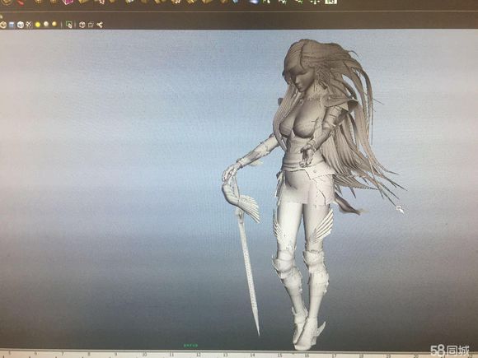Click the three-node share-style icon
The height and width of the screenshot is (358, 478).
[100, 25]
